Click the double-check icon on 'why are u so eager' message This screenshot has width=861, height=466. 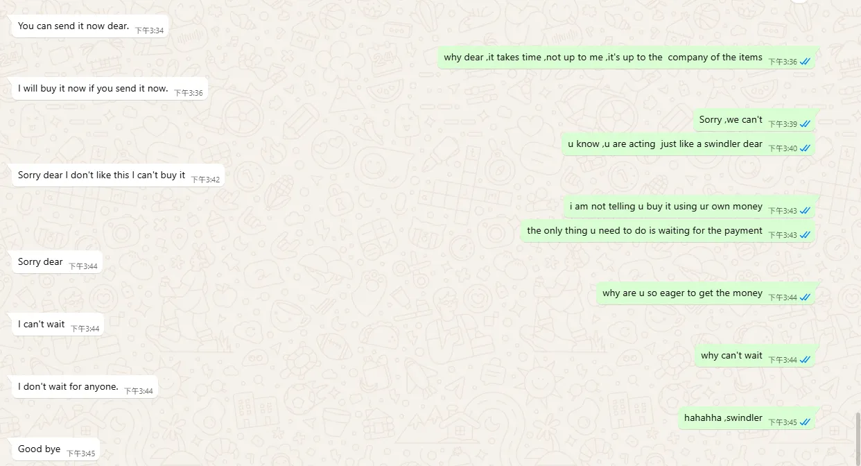click(805, 297)
